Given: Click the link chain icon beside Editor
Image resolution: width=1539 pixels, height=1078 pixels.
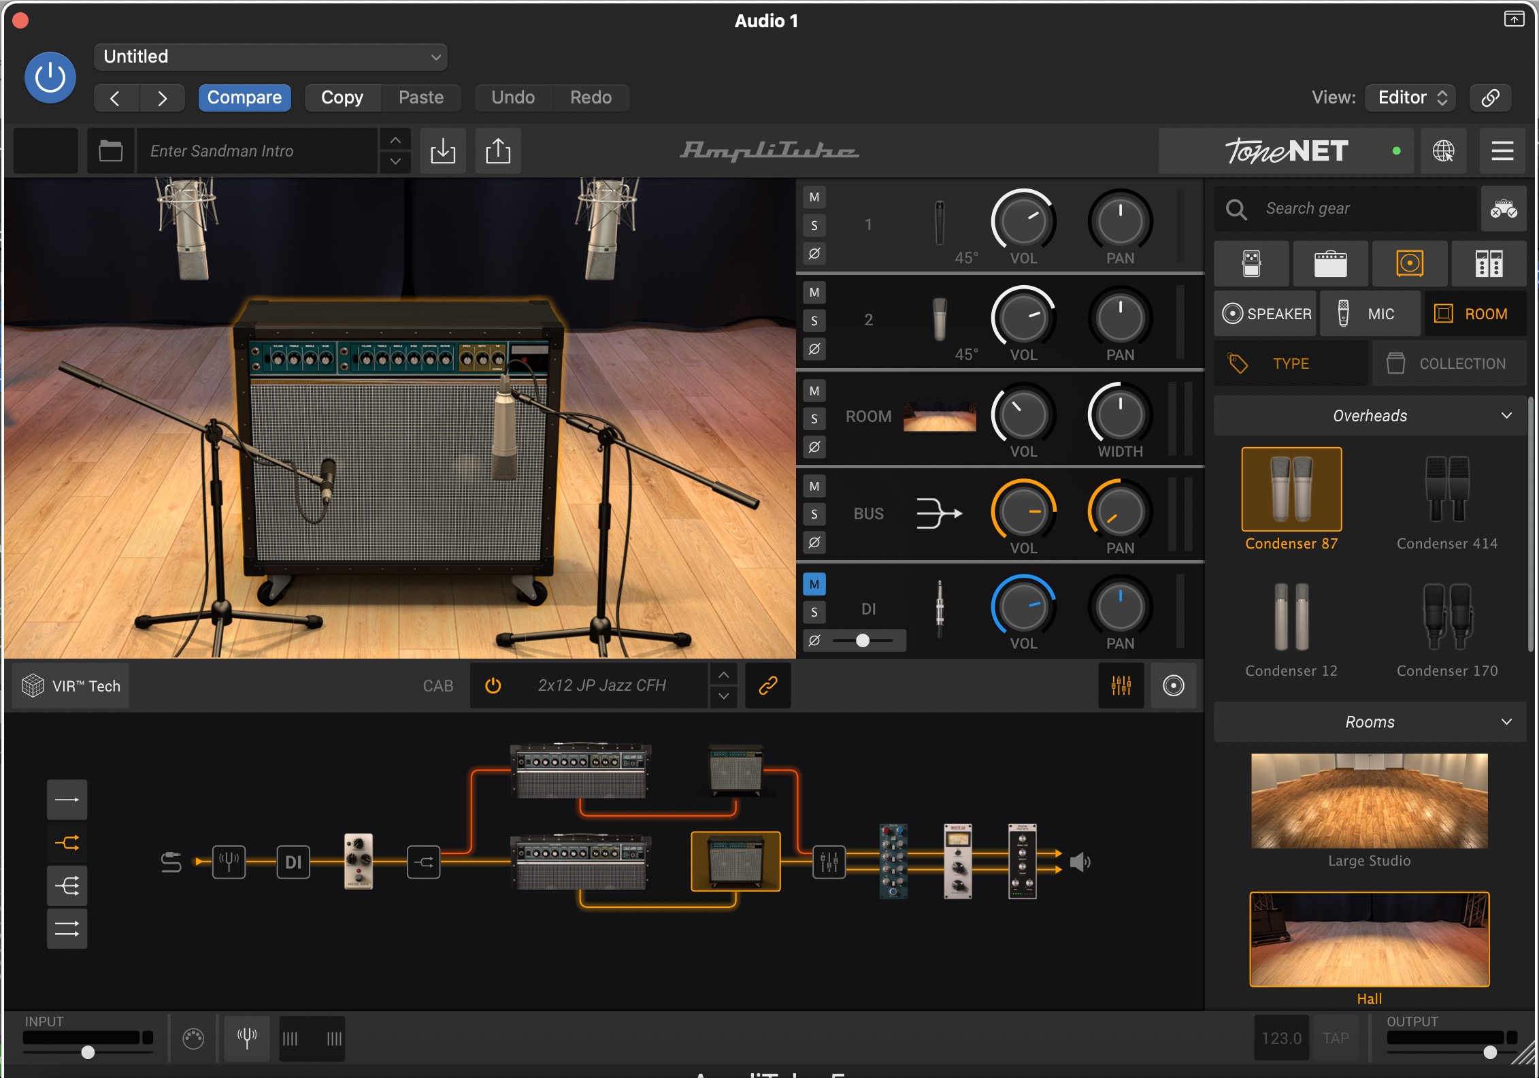Looking at the screenshot, I should pyautogui.click(x=1490, y=97).
